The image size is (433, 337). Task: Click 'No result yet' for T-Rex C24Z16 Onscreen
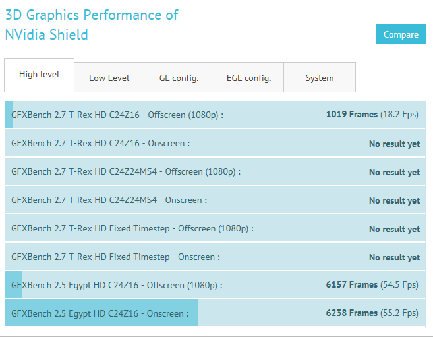395,144
